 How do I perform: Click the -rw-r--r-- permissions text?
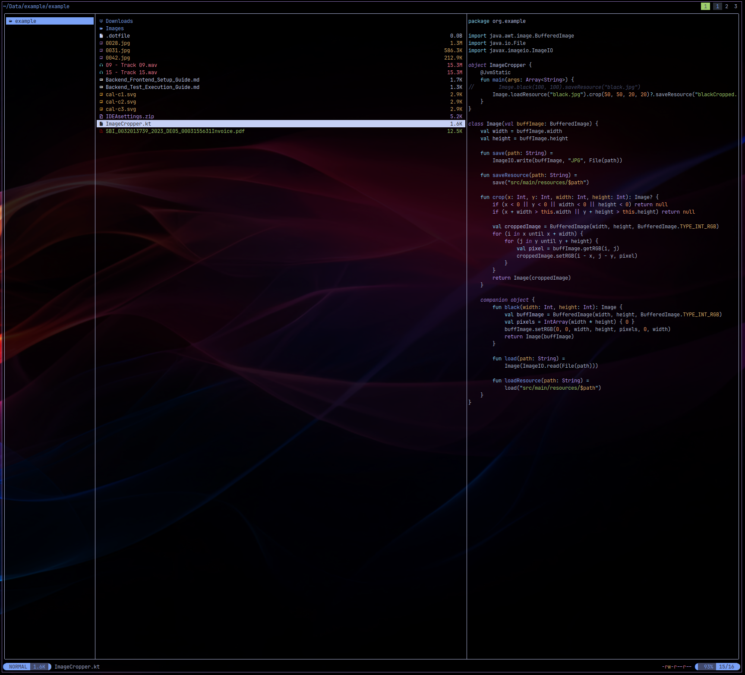pos(676,667)
